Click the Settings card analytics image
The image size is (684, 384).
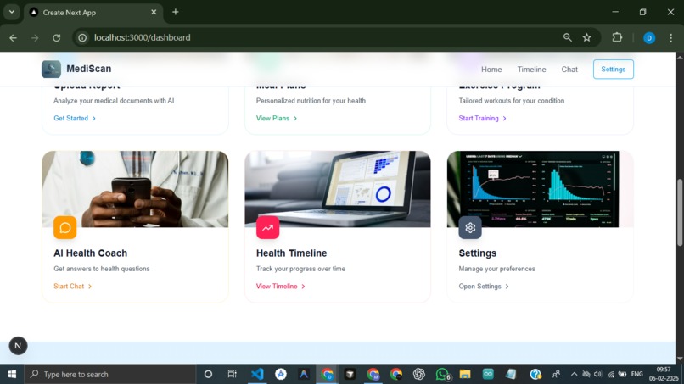[540, 189]
